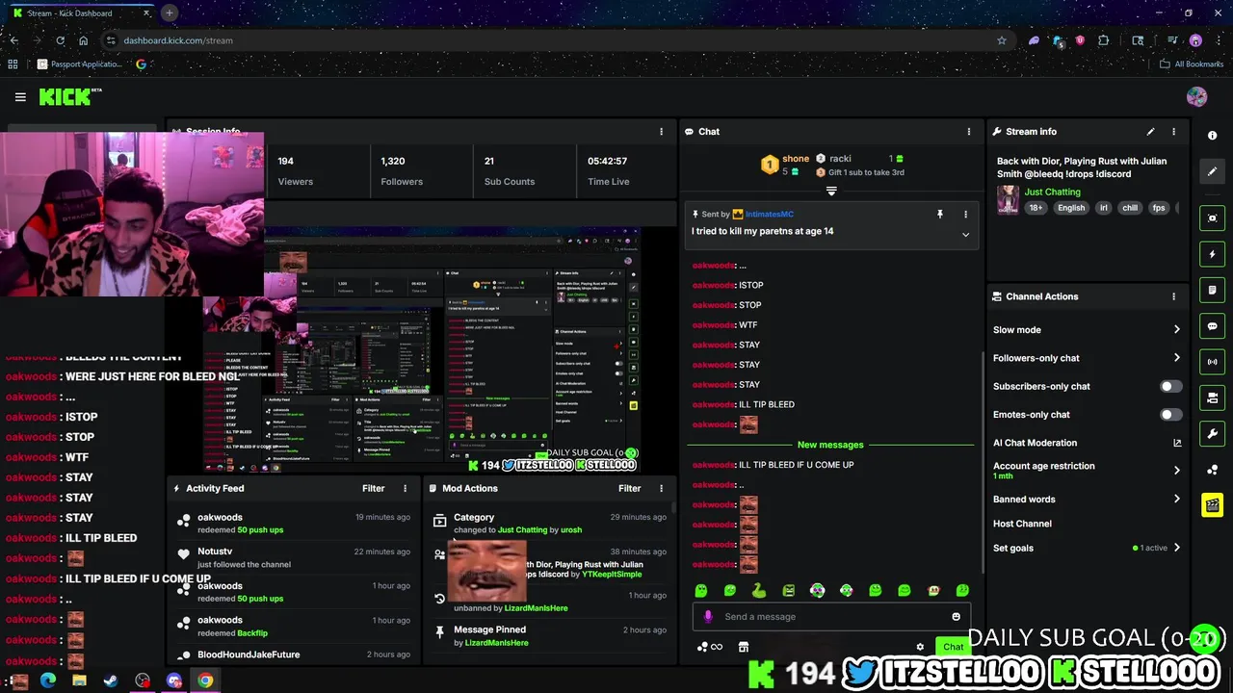This screenshot has height=693, width=1233.
Task: Click the yellow clapperboard clip icon
Action: click(x=1212, y=504)
